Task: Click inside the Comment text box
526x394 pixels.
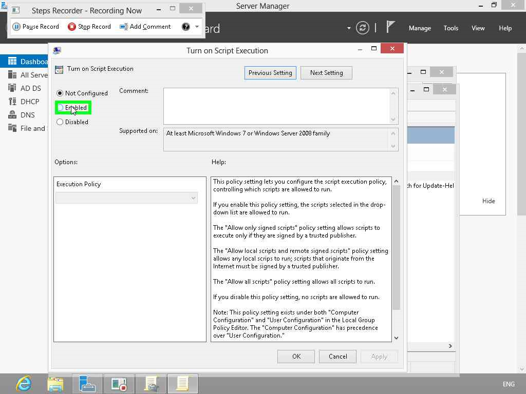Action: [276, 106]
